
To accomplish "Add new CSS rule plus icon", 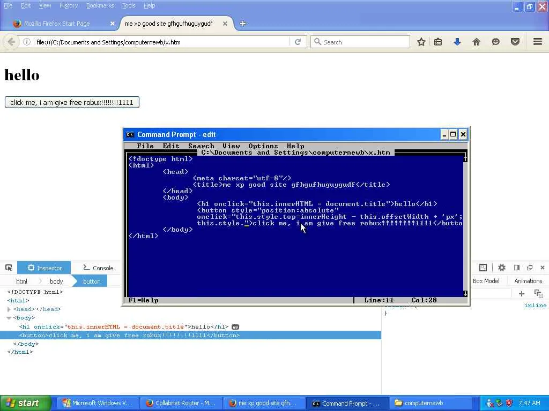I will pyautogui.click(x=521, y=294).
